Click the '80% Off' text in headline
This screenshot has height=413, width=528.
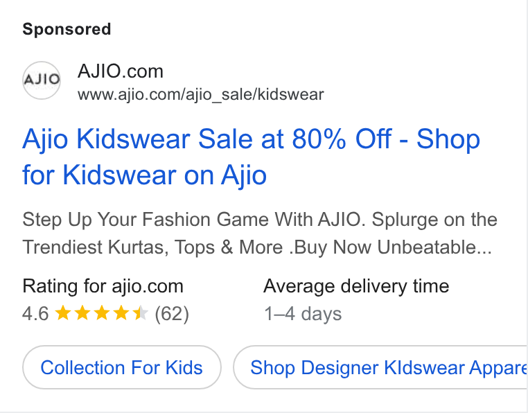click(x=342, y=139)
